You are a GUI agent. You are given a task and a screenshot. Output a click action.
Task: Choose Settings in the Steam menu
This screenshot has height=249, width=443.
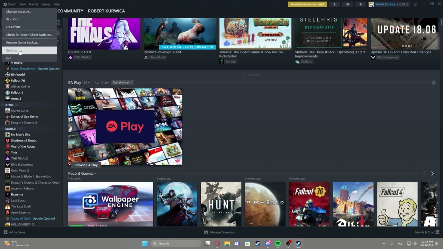tap(29, 50)
